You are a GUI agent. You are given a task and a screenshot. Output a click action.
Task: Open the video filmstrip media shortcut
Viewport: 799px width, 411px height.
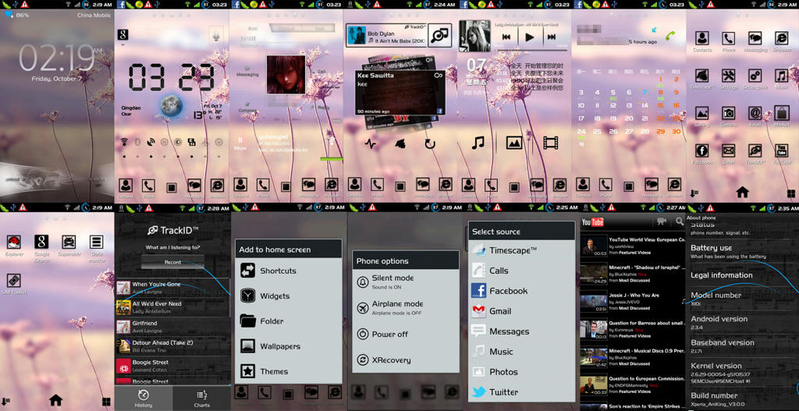tap(550, 143)
